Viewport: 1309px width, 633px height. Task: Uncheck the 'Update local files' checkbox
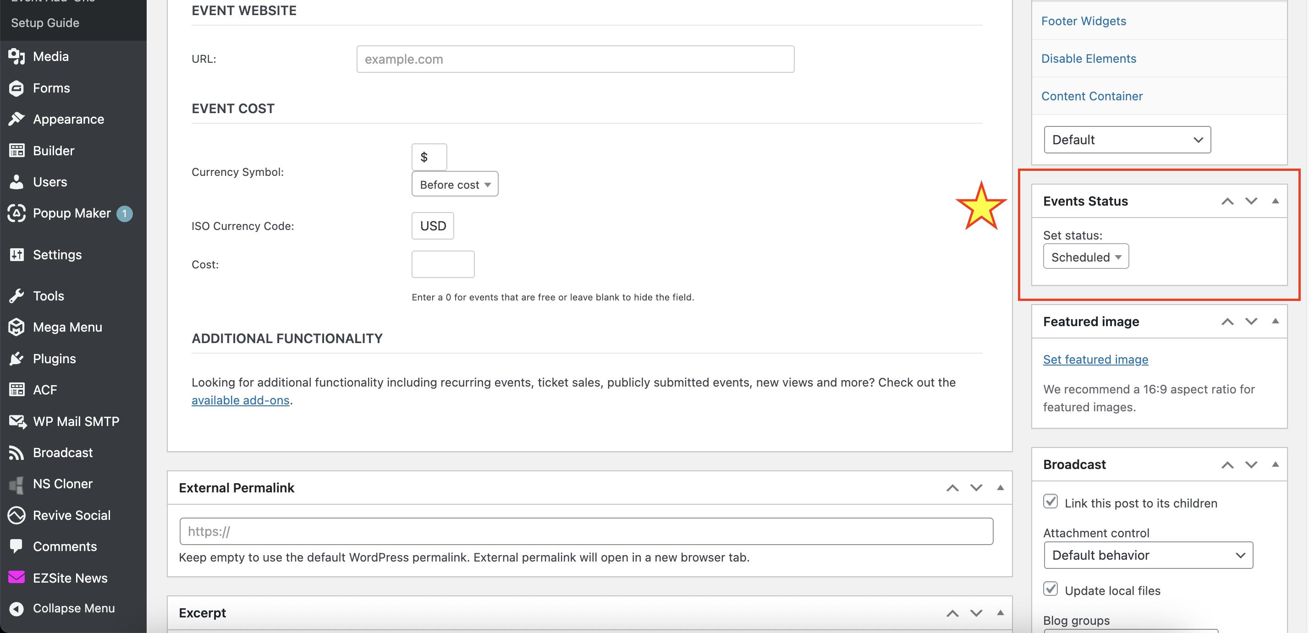1050,589
